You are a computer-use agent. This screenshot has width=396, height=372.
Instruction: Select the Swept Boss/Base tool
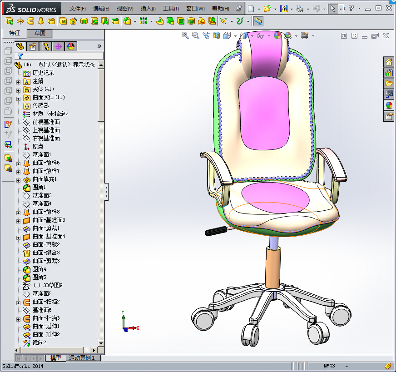[x=30, y=21]
